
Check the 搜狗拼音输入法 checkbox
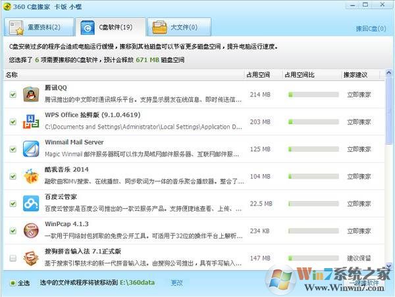point(13,258)
